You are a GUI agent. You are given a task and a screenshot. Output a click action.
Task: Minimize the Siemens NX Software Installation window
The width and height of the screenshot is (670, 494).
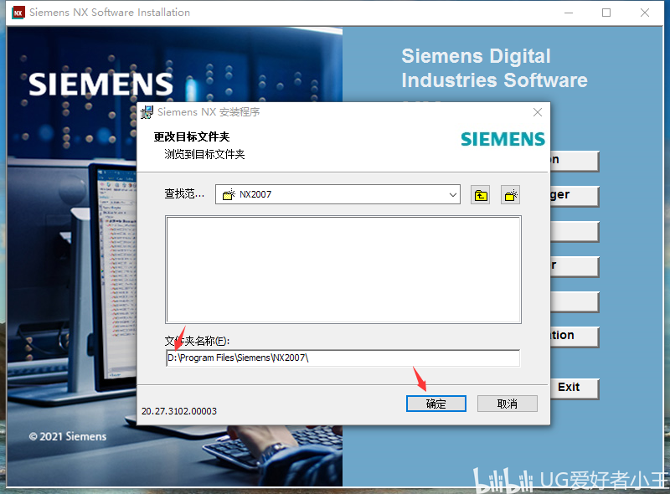(569, 13)
